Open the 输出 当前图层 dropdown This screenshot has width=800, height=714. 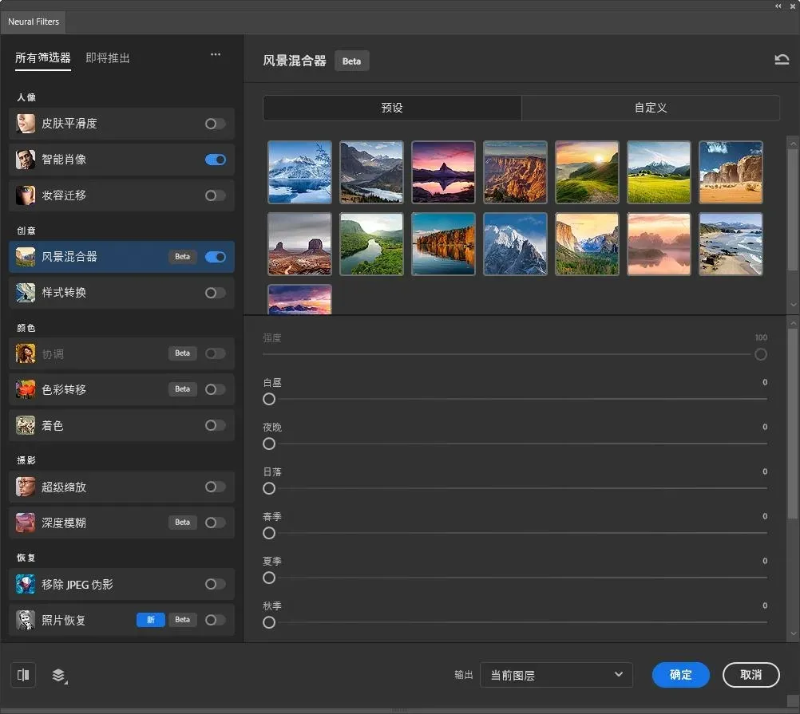[556, 675]
